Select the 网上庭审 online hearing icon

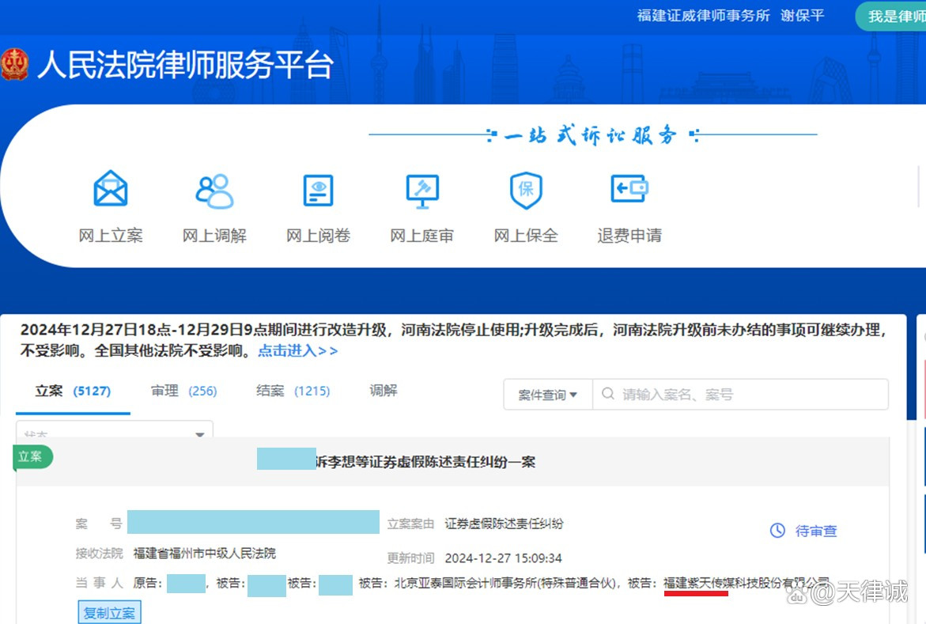point(421,191)
